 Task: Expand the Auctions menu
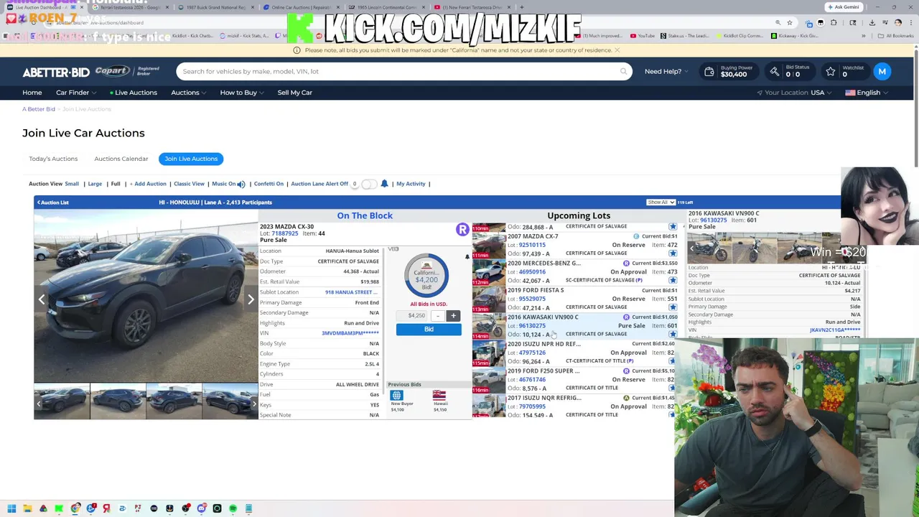point(188,93)
